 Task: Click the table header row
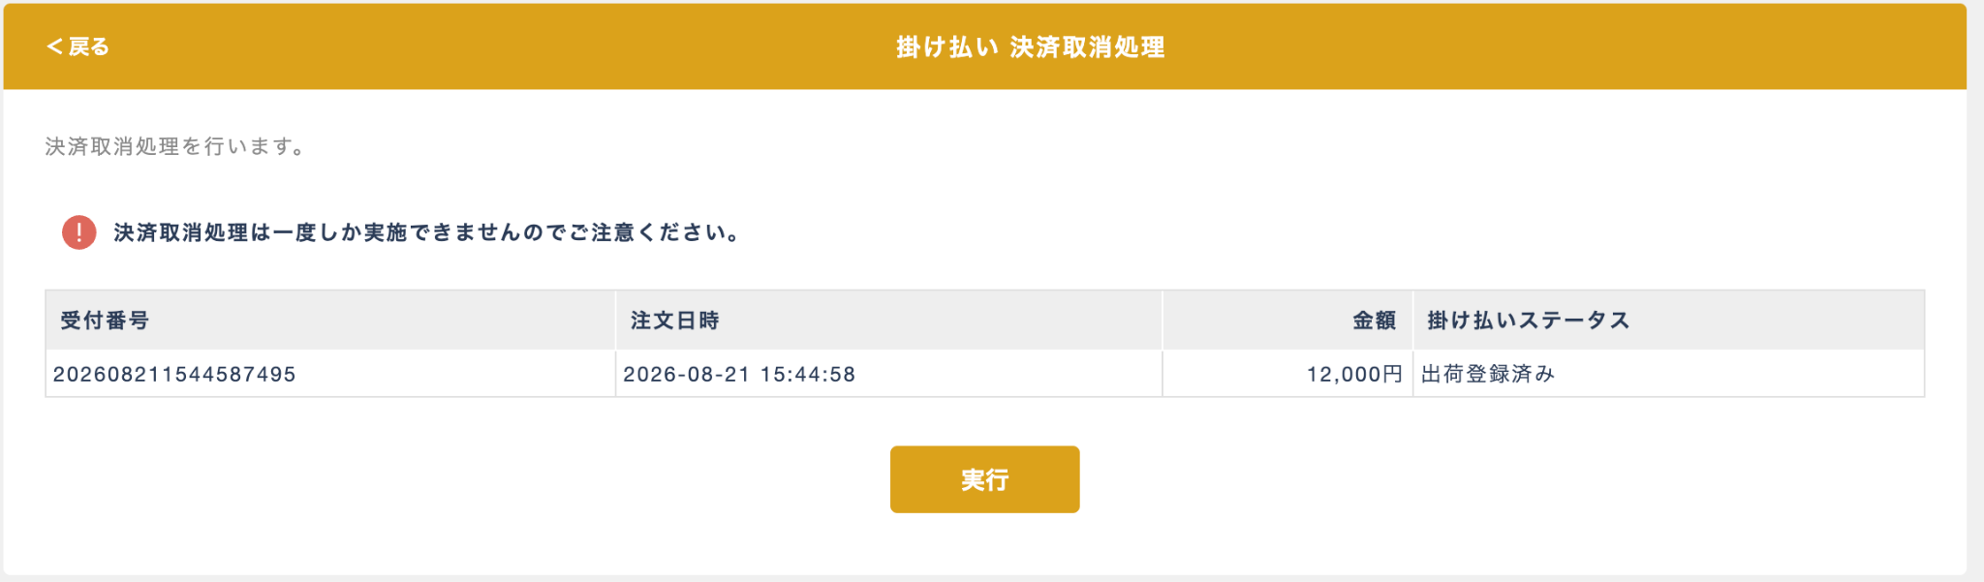[x=984, y=321]
